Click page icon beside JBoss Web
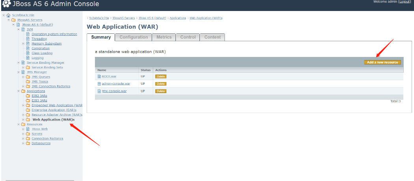The image size is (414, 181). click(28, 129)
